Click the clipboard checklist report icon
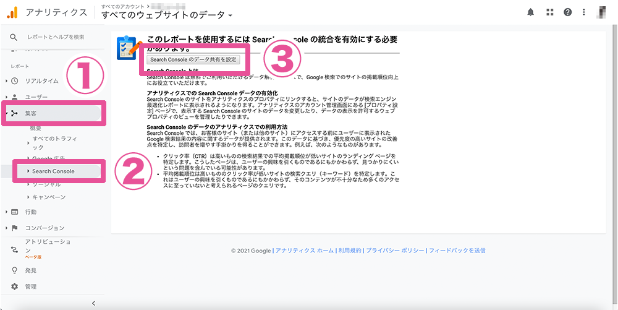This screenshot has height=310, width=618. tap(129, 48)
